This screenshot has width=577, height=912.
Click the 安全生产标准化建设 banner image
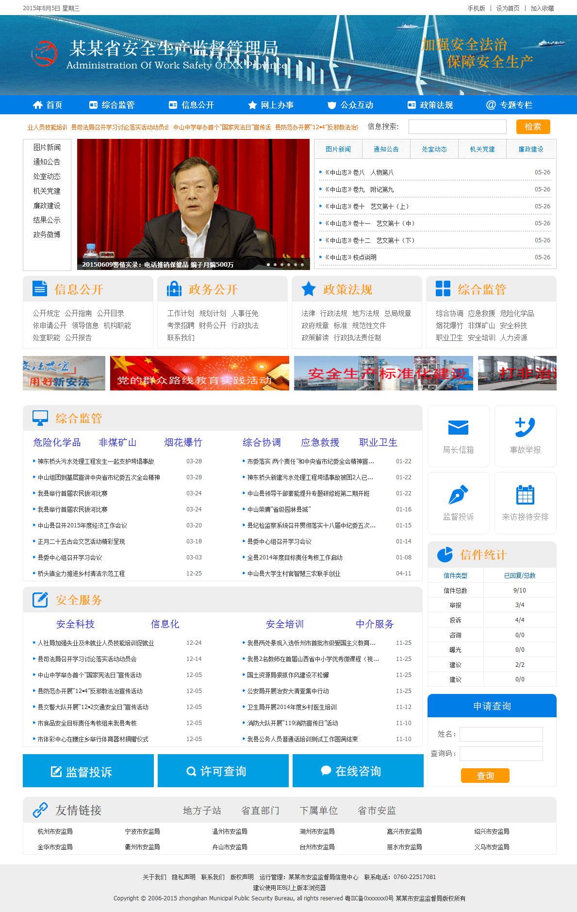tap(383, 373)
